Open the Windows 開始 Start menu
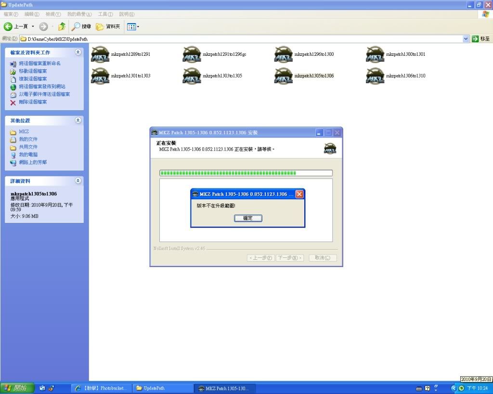 [17, 388]
